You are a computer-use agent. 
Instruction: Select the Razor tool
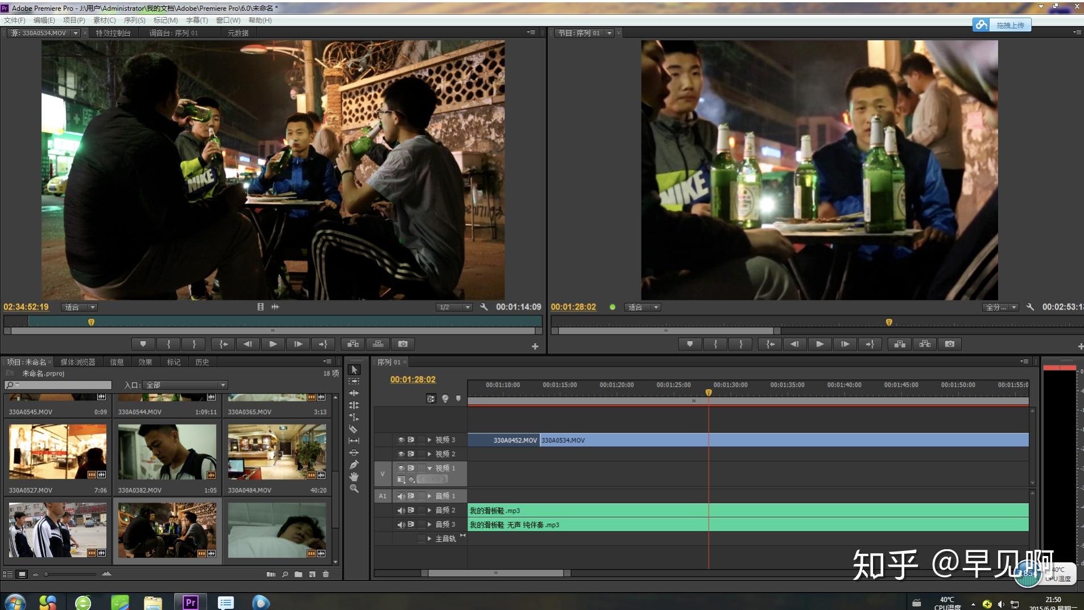(354, 429)
